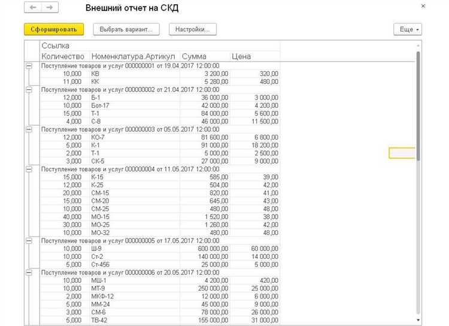Collapse group for document 000000006
Screen dimensions: 449x326
coord(29,273)
